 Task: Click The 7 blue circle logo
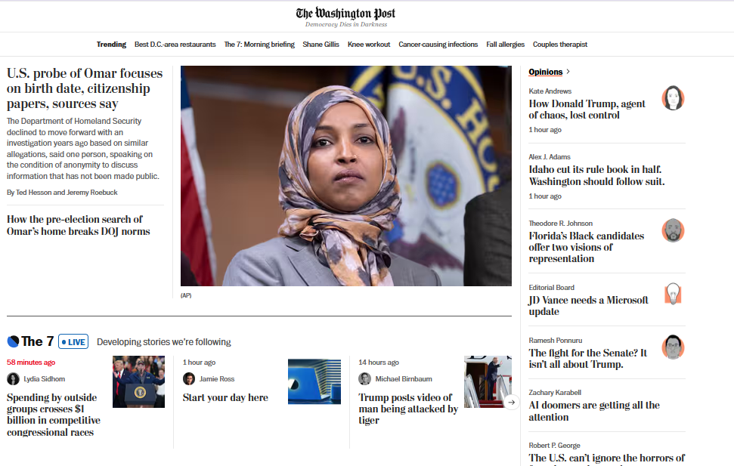tap(13, 341)
